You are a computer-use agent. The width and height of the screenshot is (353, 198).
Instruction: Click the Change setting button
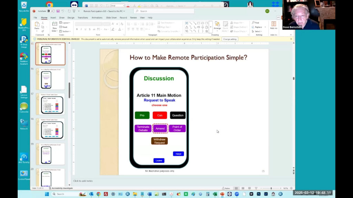[x=230, y=39]
